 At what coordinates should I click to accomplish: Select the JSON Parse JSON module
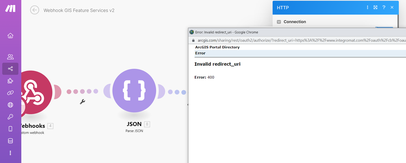tap(134, 91)
